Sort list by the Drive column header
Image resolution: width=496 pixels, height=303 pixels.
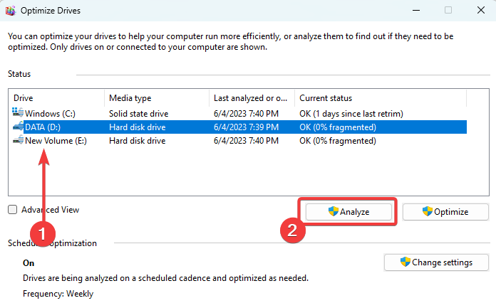click(x=57, y=98)
